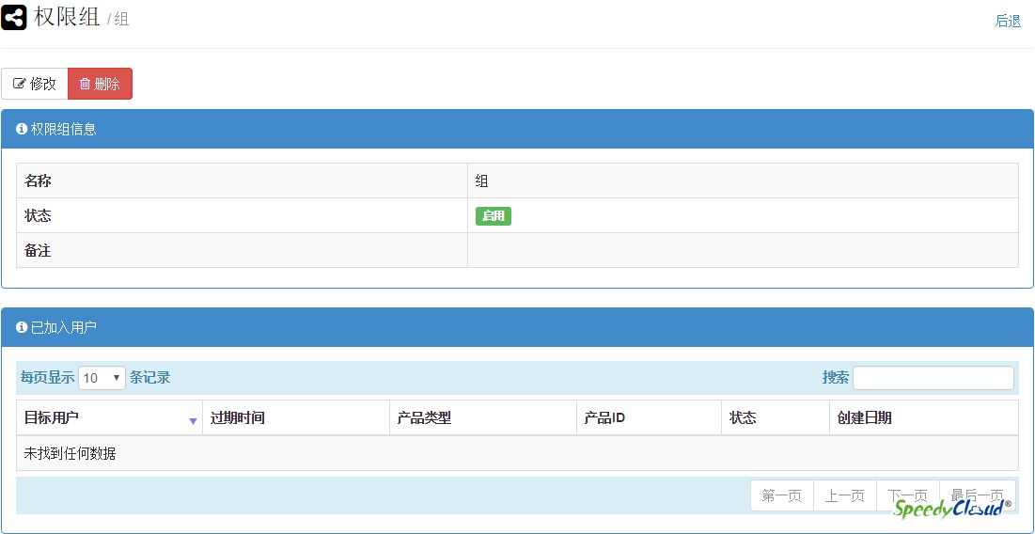Click the 备注 row label
This screenshot has width=1035, height=534.
tap(38, 250)
